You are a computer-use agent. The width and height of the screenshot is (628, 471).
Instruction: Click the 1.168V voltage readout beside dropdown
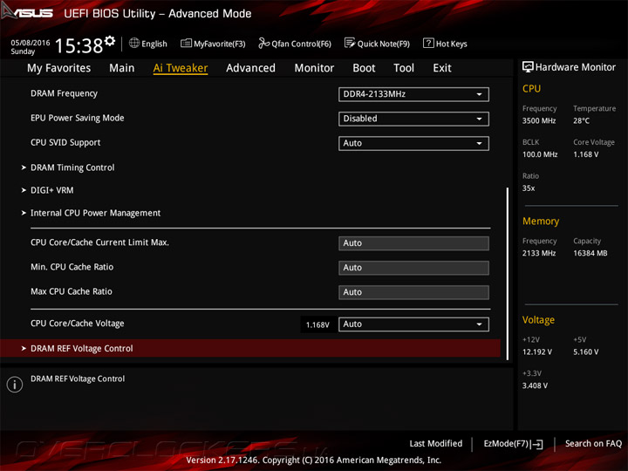tap(317, 324)
